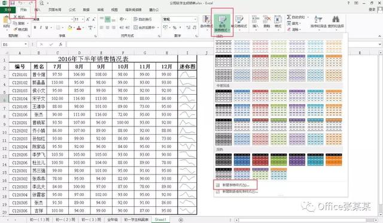Open Excel Help question mark
The image size is (383, 223).
coord(348,3)
